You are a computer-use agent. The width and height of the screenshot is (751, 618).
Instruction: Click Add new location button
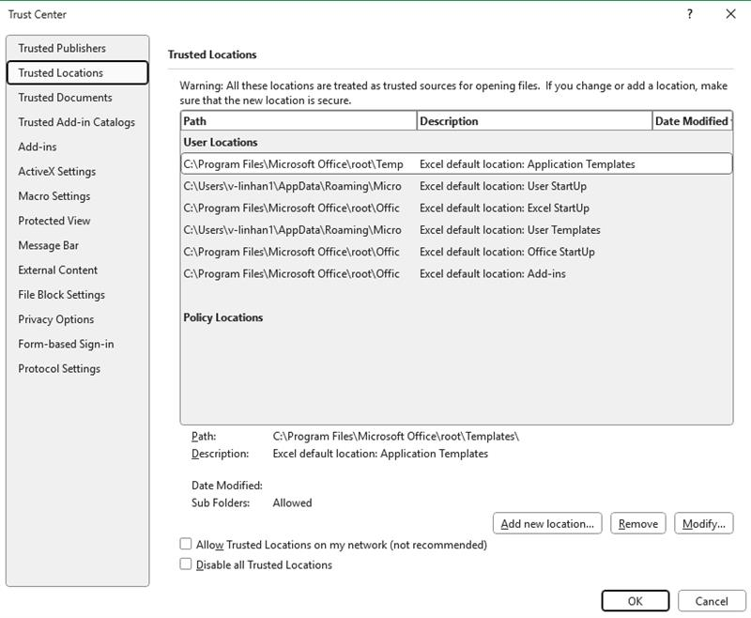click(547, 524)
